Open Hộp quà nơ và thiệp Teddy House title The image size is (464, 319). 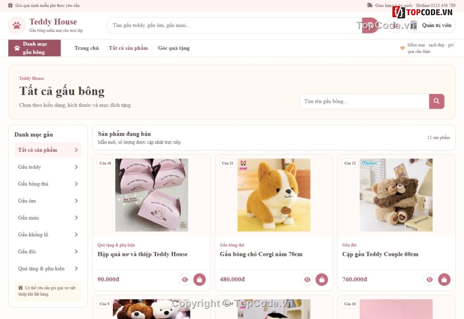pos(143,254)
